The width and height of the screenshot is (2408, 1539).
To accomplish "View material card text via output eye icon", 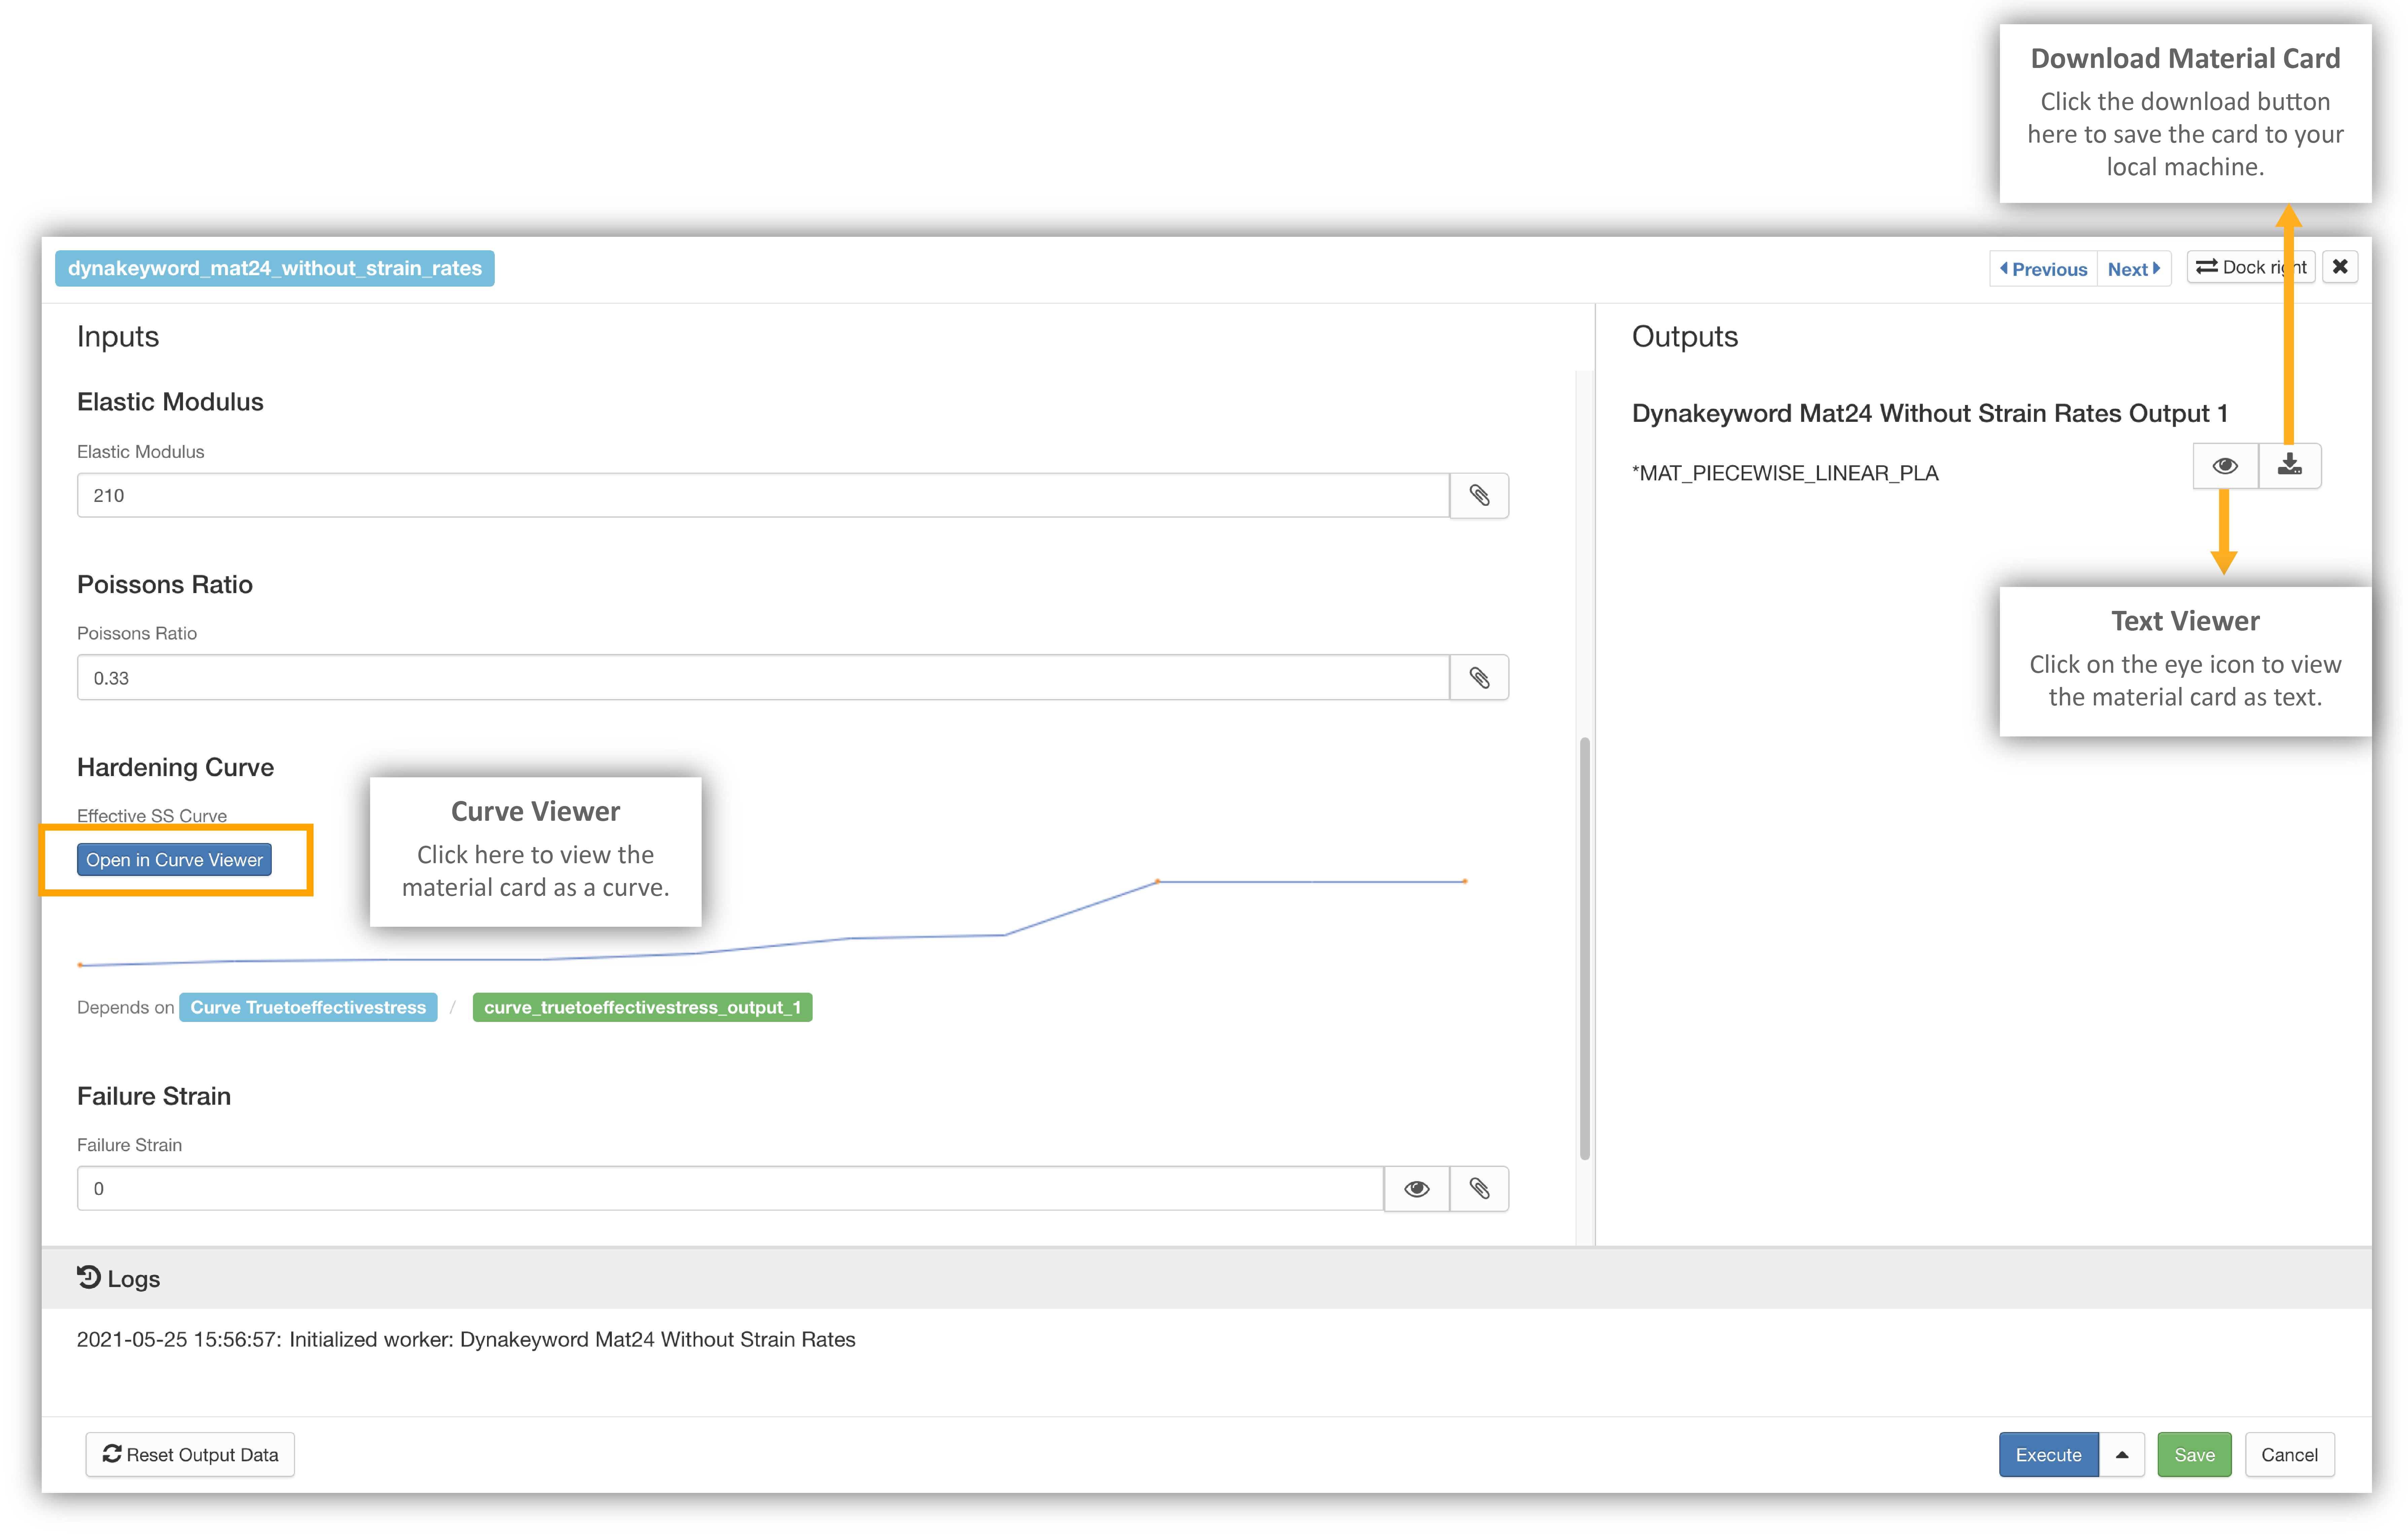I will (2225, 466).
